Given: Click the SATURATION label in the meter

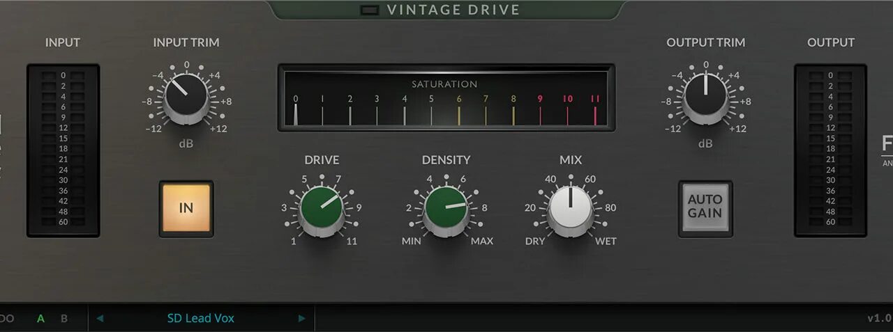Looking at the screenshot, I should click(444, 84).
